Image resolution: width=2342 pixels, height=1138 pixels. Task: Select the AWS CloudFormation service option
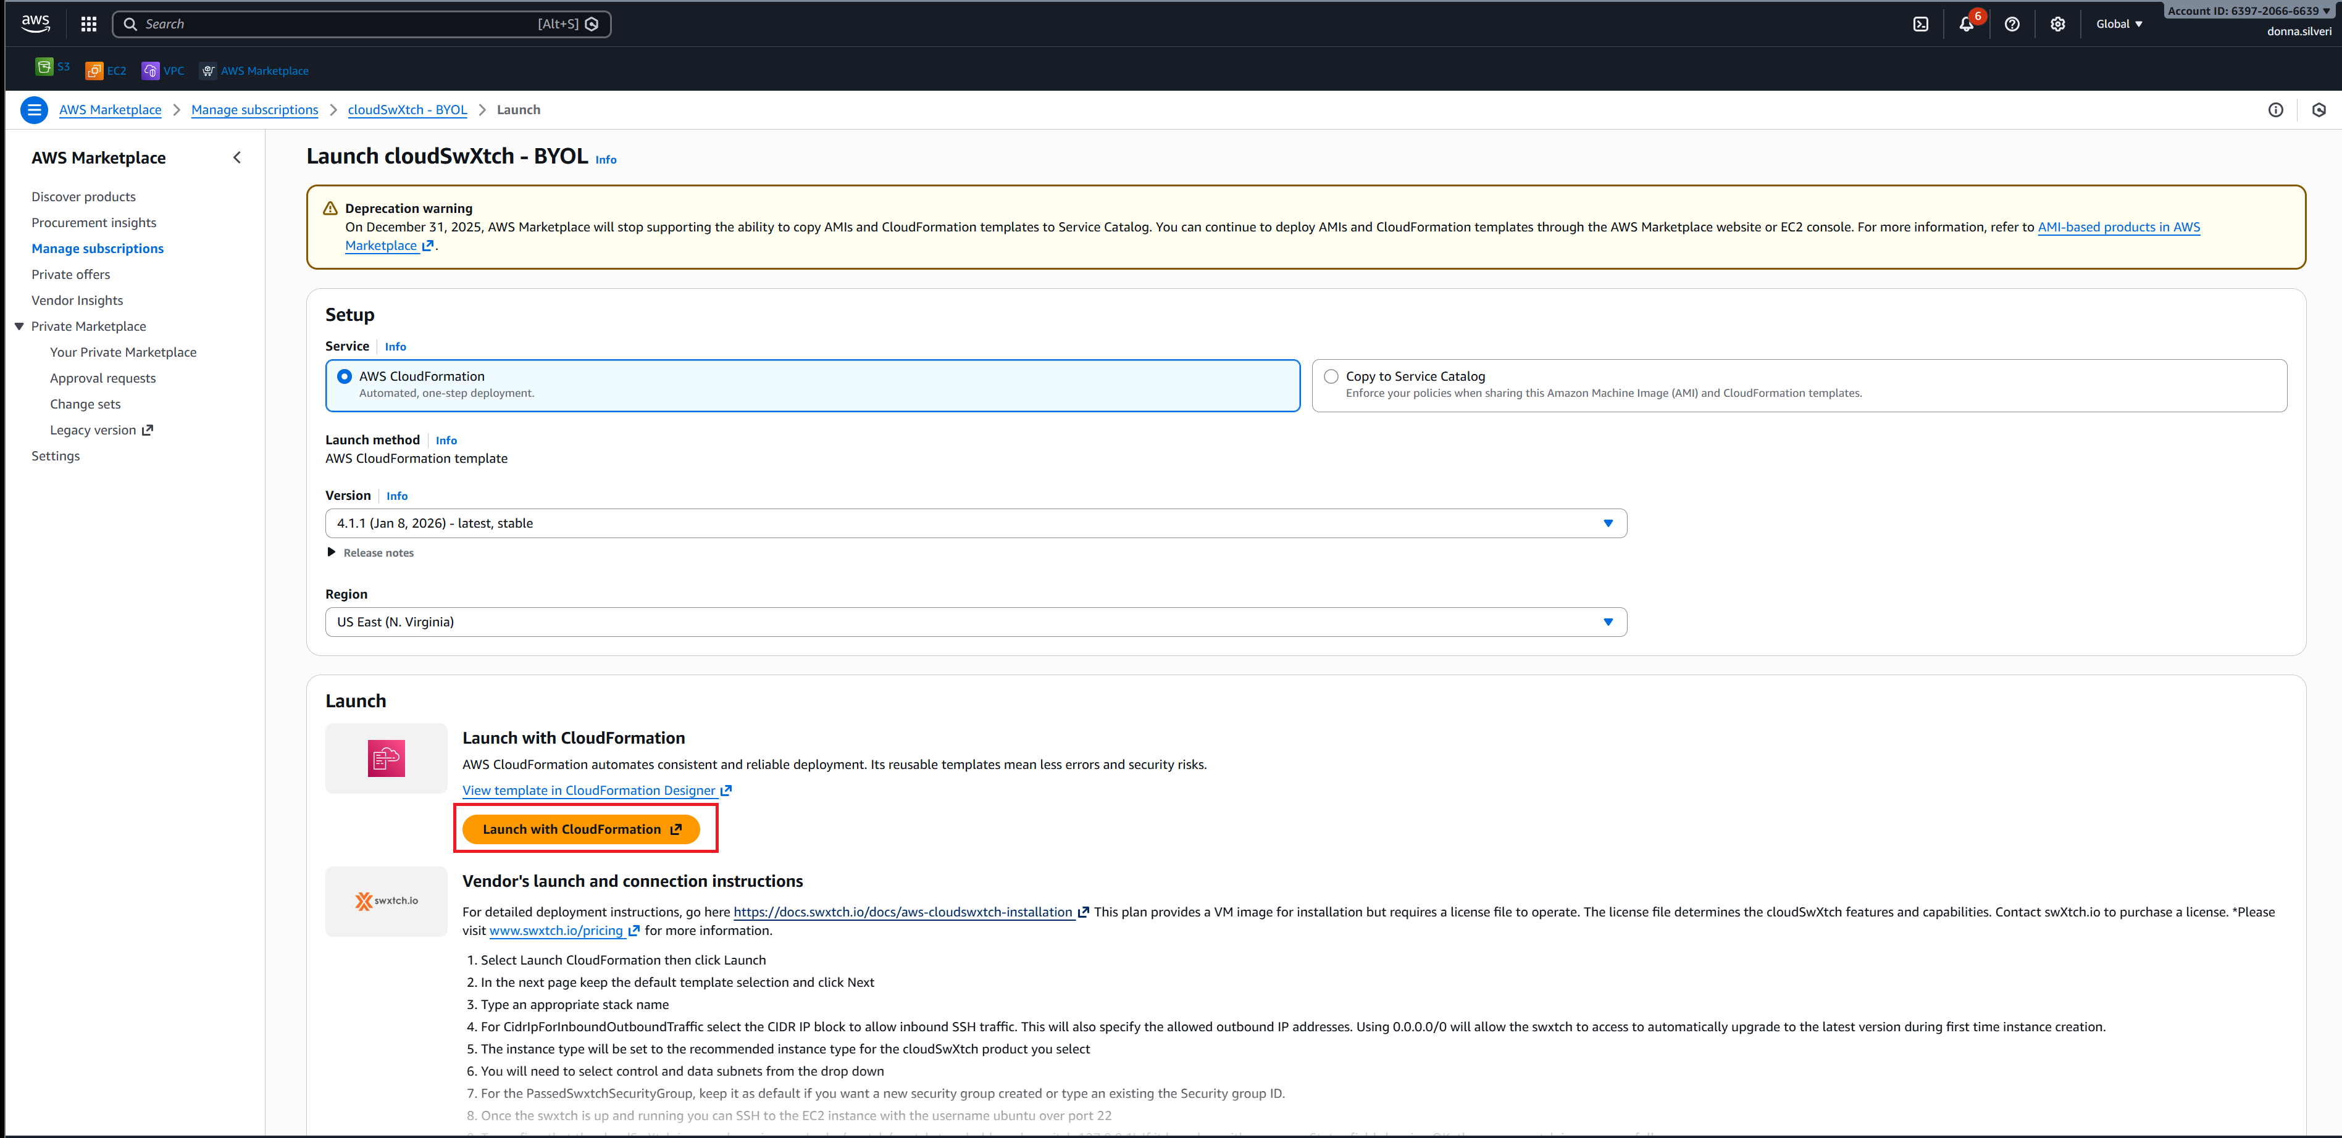click(345, 376)
